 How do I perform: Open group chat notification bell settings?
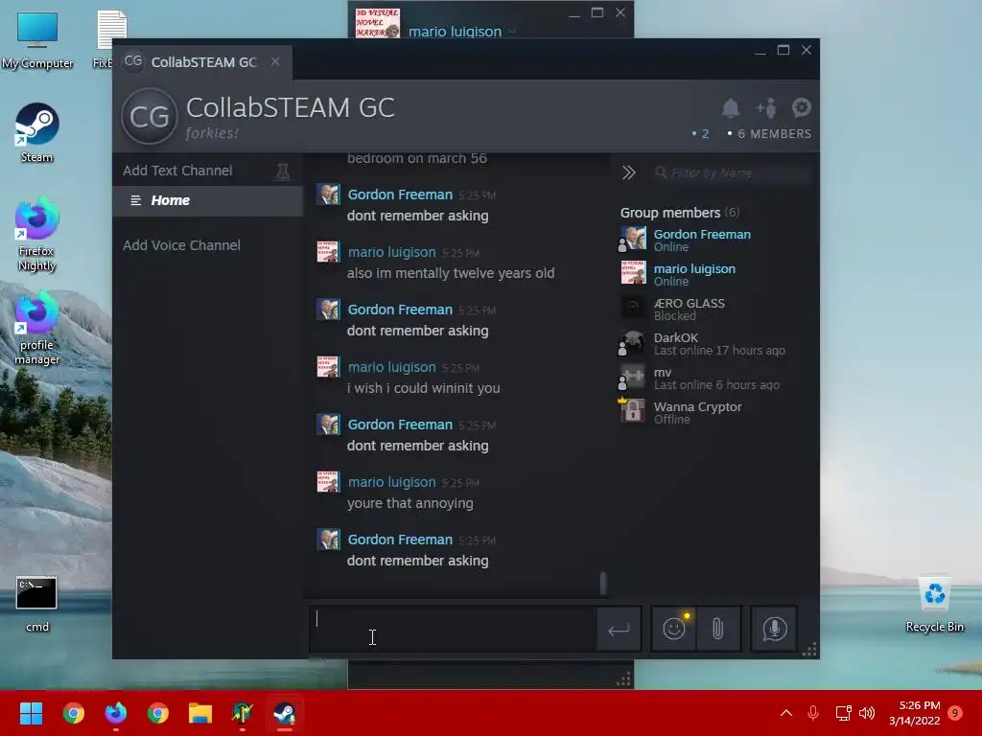click(x=730, y=108)
